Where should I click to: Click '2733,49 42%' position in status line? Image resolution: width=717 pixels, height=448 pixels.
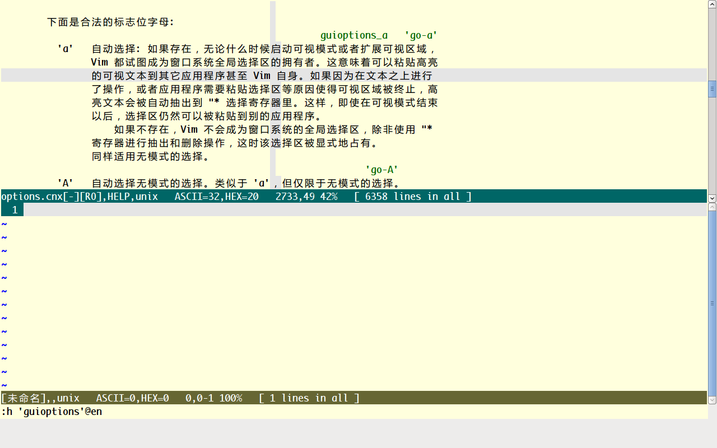point(306,196)
